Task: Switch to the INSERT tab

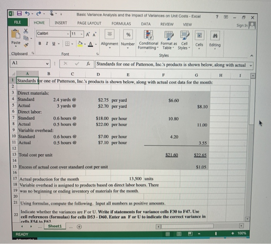Action: coord(61,23)
